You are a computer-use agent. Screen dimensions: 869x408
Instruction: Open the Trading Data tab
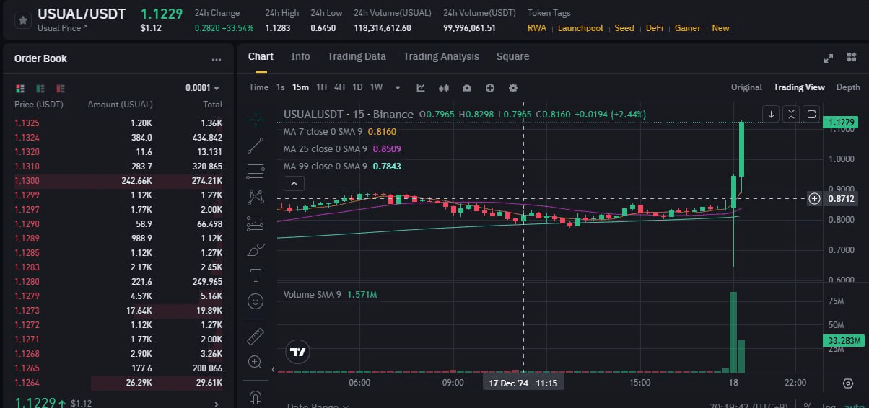(357, 56)
